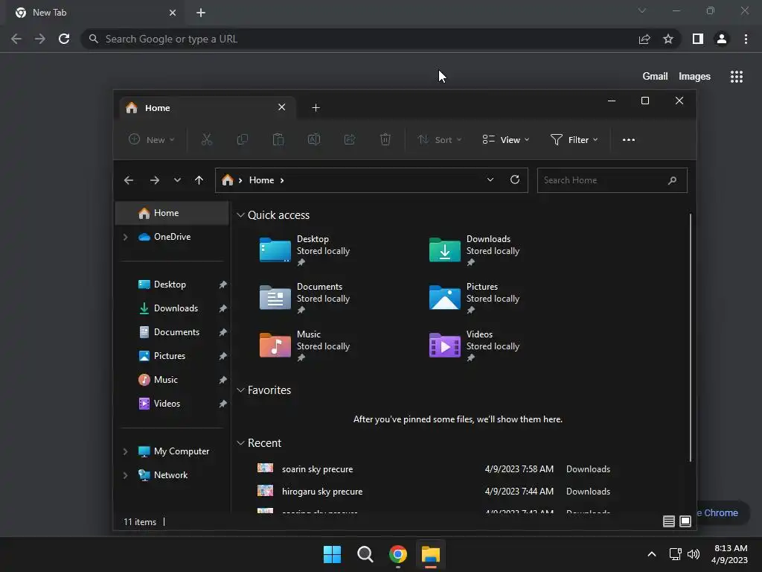This screenshot has width=762, height=572.
Task: Open the New item dropdown
Action: 151,139
